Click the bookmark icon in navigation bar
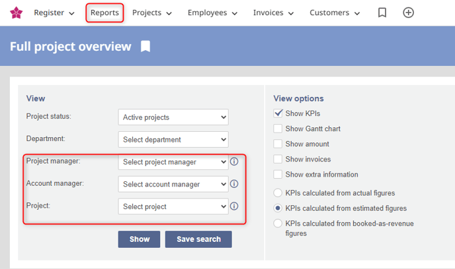This screenshot has height=269, width=455. tap(382, 13)
